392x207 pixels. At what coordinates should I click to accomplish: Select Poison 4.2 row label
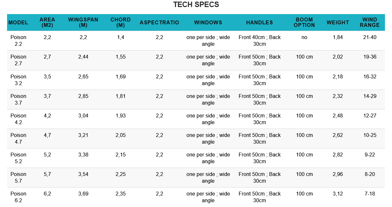pyautogui.click(x=18, y=119)
